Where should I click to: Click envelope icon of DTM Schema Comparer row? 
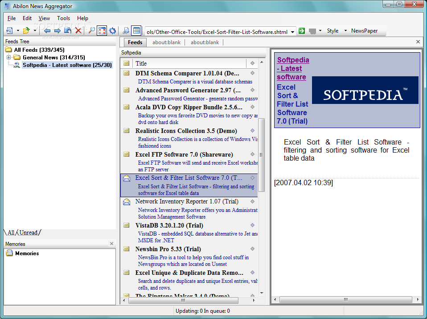pos(126,73)
